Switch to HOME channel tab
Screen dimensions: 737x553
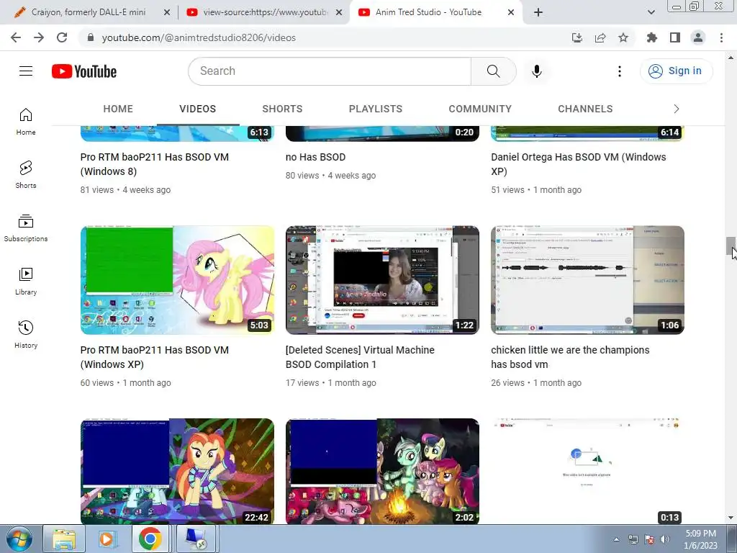click(x=118, y=109)
